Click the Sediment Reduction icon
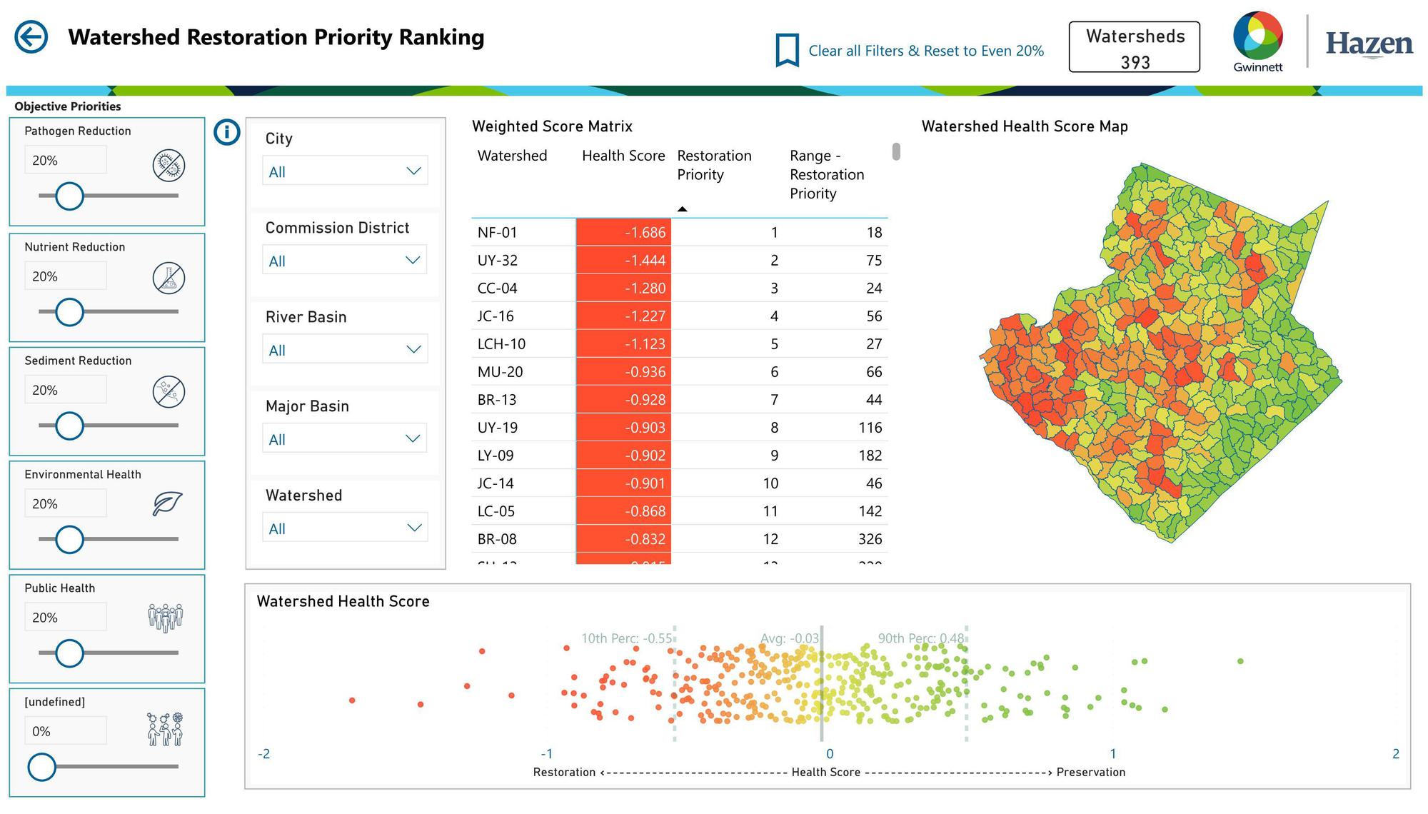Screen dimensions: 1428x814 pos(169,392)
